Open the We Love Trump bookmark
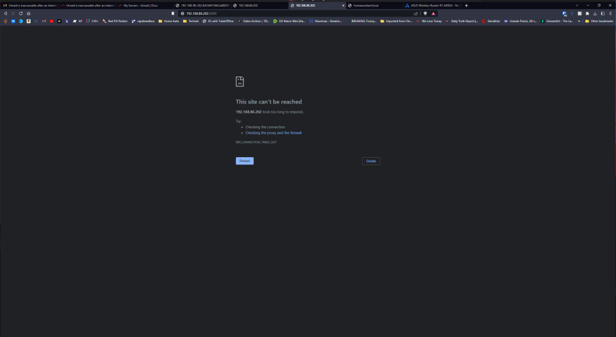This screenshot has width=616, height=337. coord(429,21)
